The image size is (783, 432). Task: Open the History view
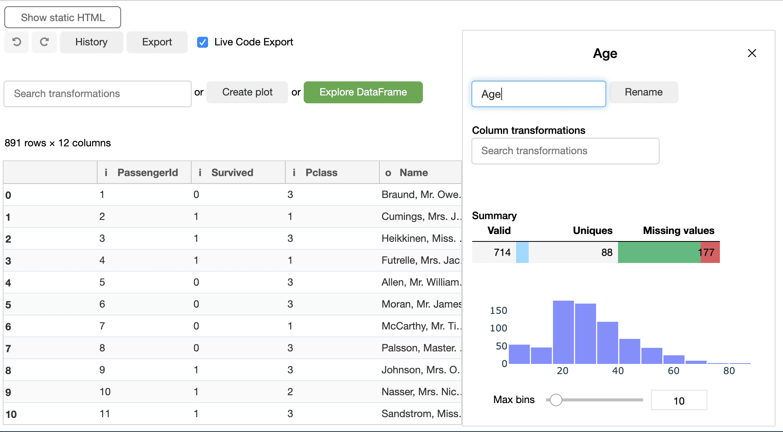click(x=91, y=42)
